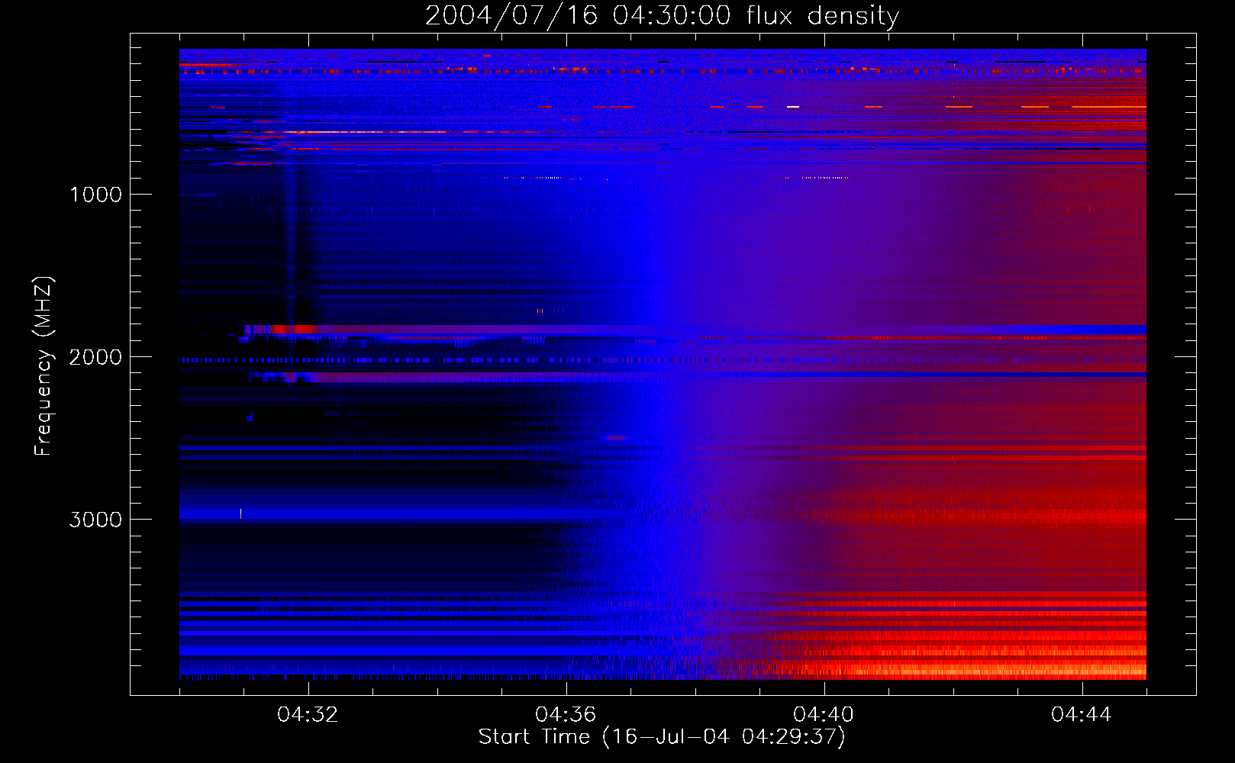This screenshot has height=763, width=1235.
Task: Click the 04:44 time tick label
Action: (1082, 714)
